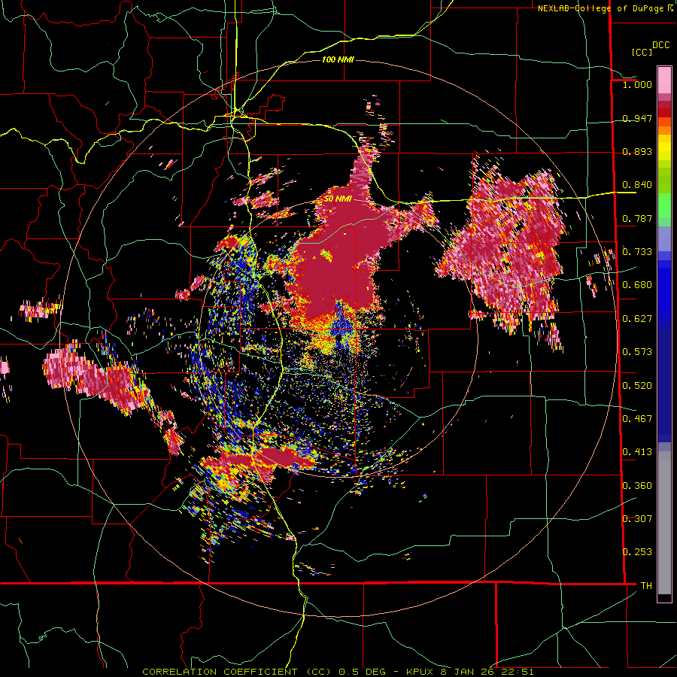Click the 0.467 scale value
The image size is (677, 677).
(637, 419)
